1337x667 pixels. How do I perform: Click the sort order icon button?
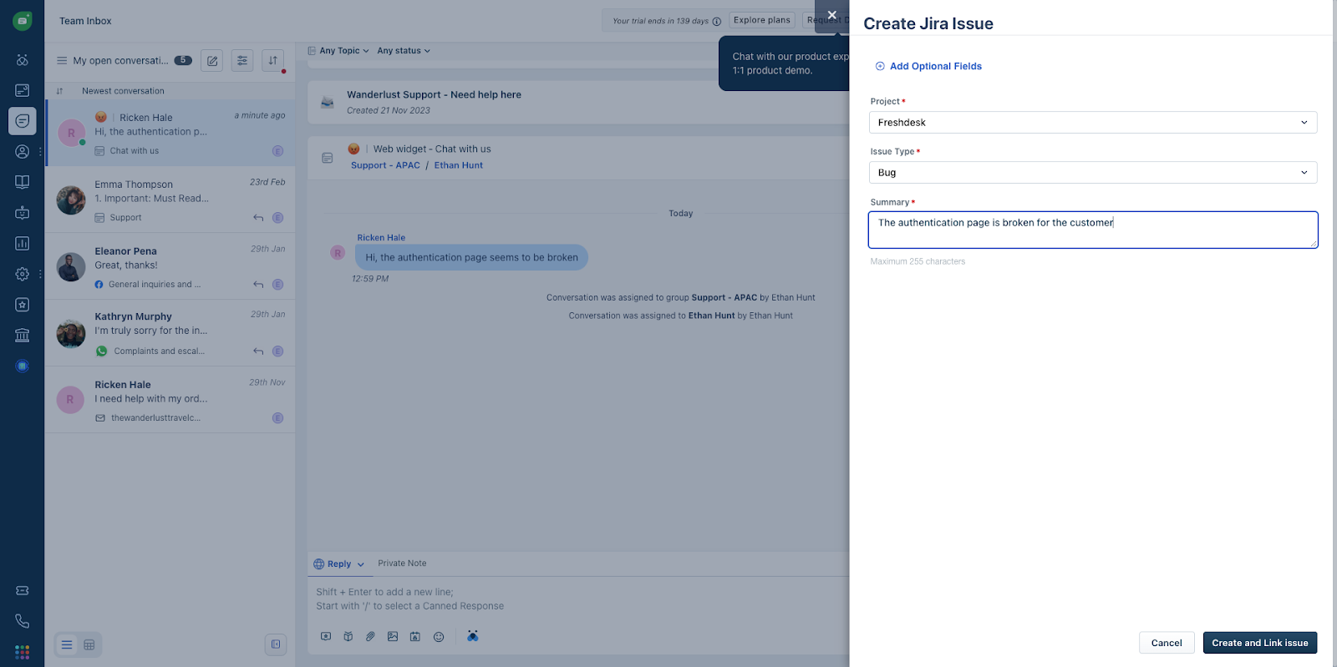tap(273, 60)
